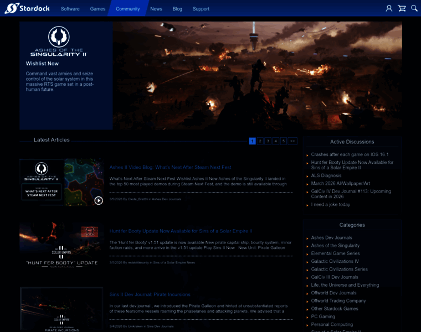Click the Command vast armies banner description
Image resolution: width=421 pixels, height=332 pixels.
tap(60, 81)
